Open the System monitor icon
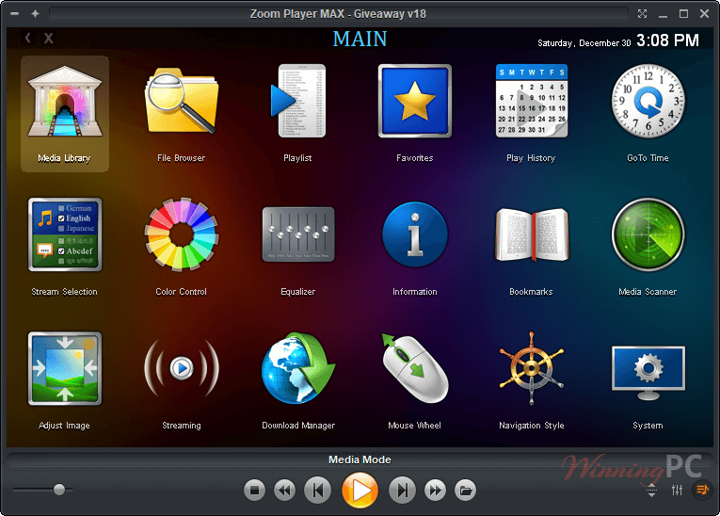 pyautogui.click(x=648, y=373)
